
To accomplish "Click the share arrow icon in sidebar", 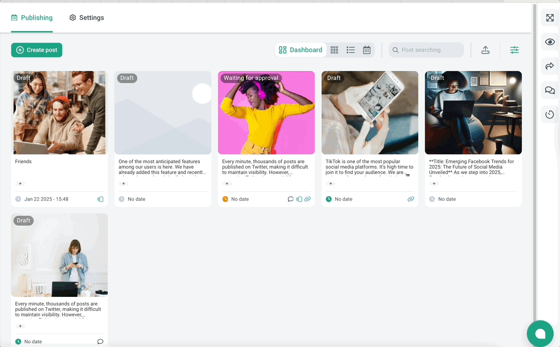I will coord(550,66).
